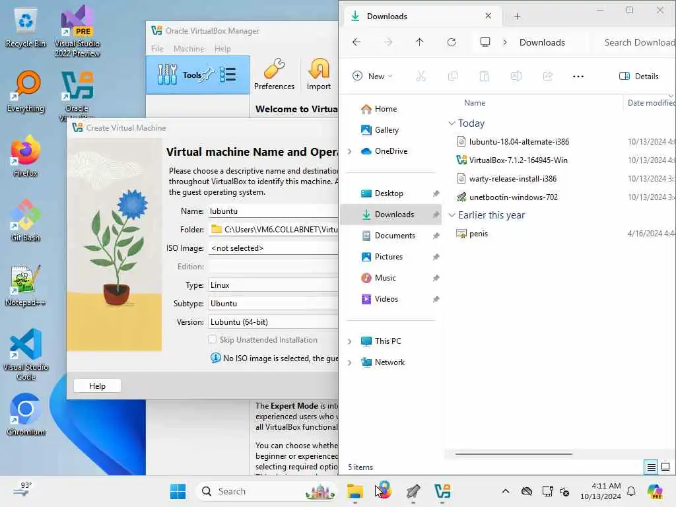This screenshot has width=676, height=507.
Task: Open the See more (three dots) menu
Action: point(578,77)
